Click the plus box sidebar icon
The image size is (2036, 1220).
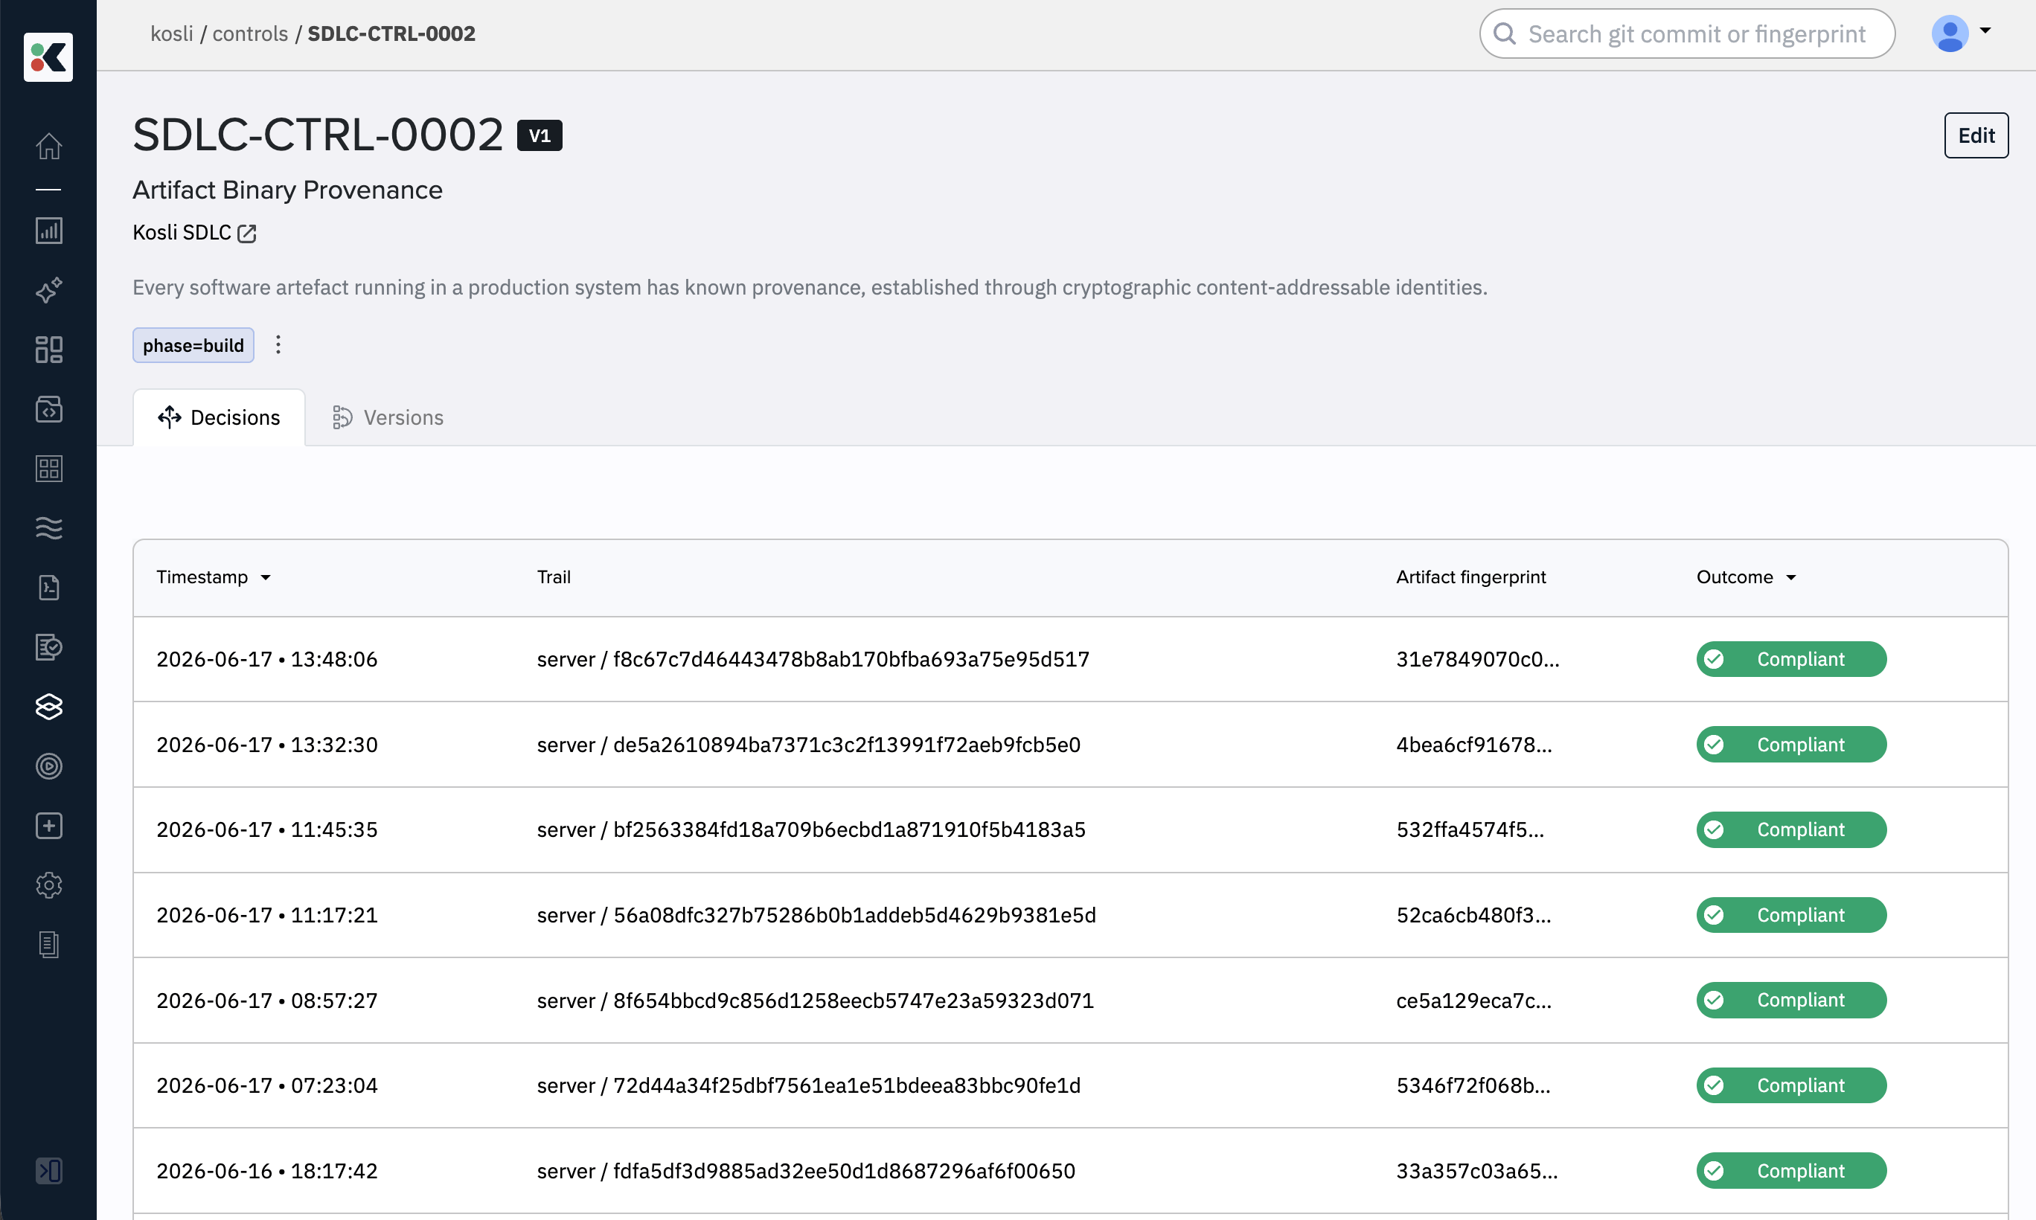pos(48,826)
